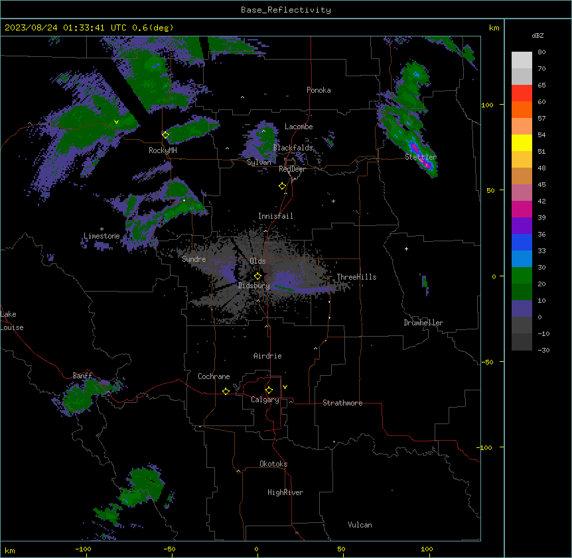The width and height of the screenshot is (572, 558).
Task: Click the yellow diamond marker beside RockyMH
Action: click(x=166, y=135)
